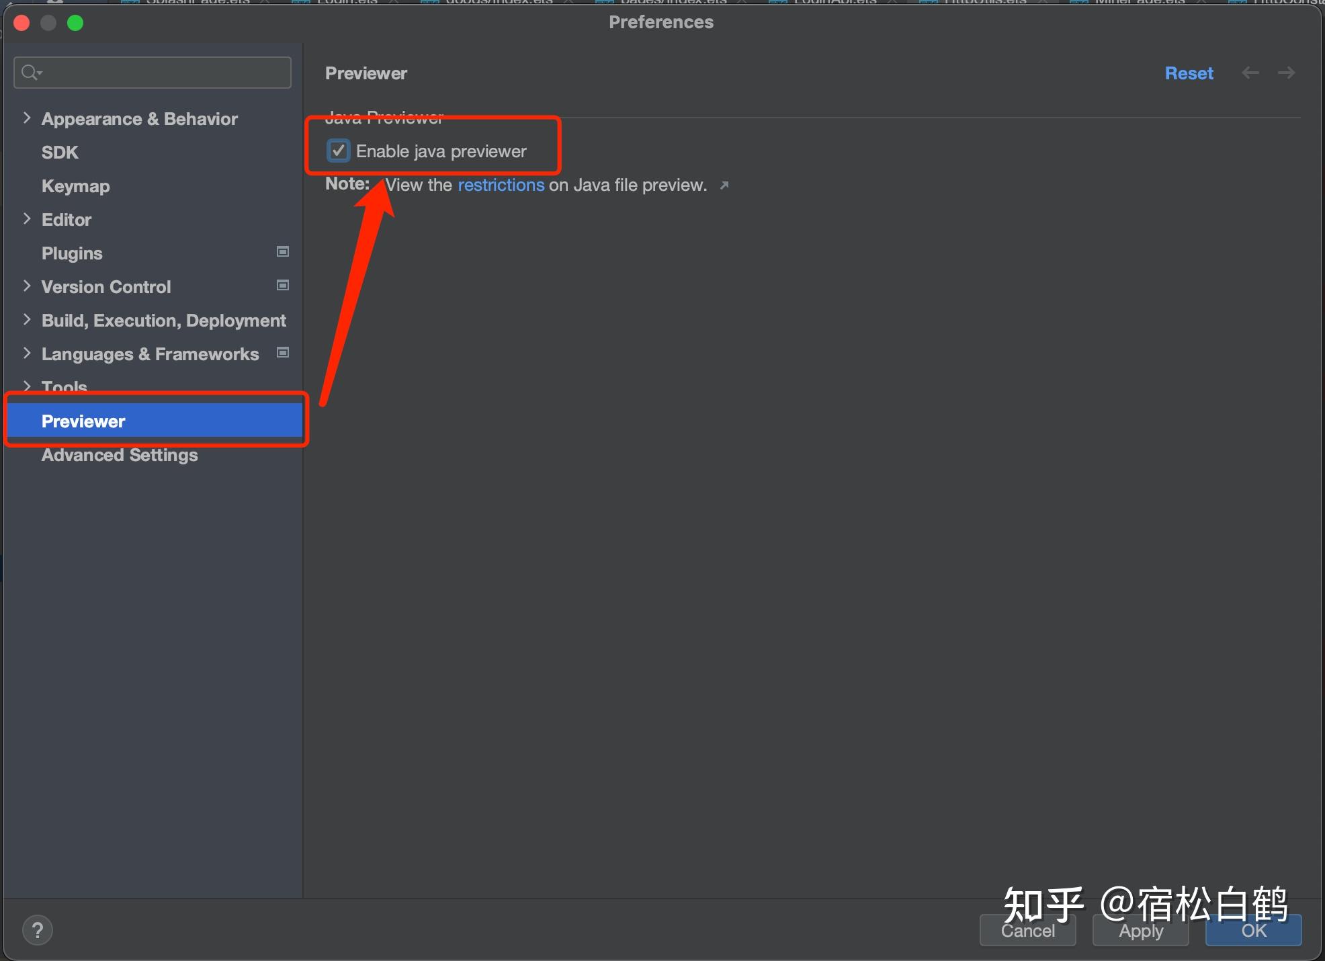Expand Build, Execution, Deployment node
The width and height of the screenshot is (1325, 961).
point(27,320)
